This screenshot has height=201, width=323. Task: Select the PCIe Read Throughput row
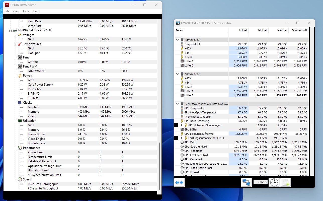[x=92, y=184]
